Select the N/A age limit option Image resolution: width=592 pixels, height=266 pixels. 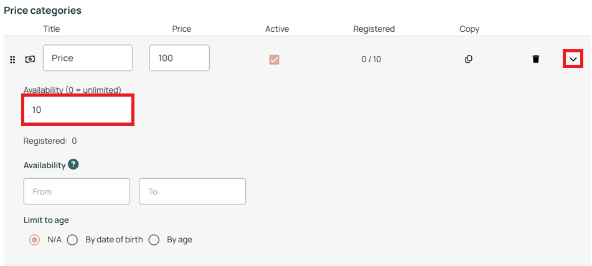coord(35,240)
